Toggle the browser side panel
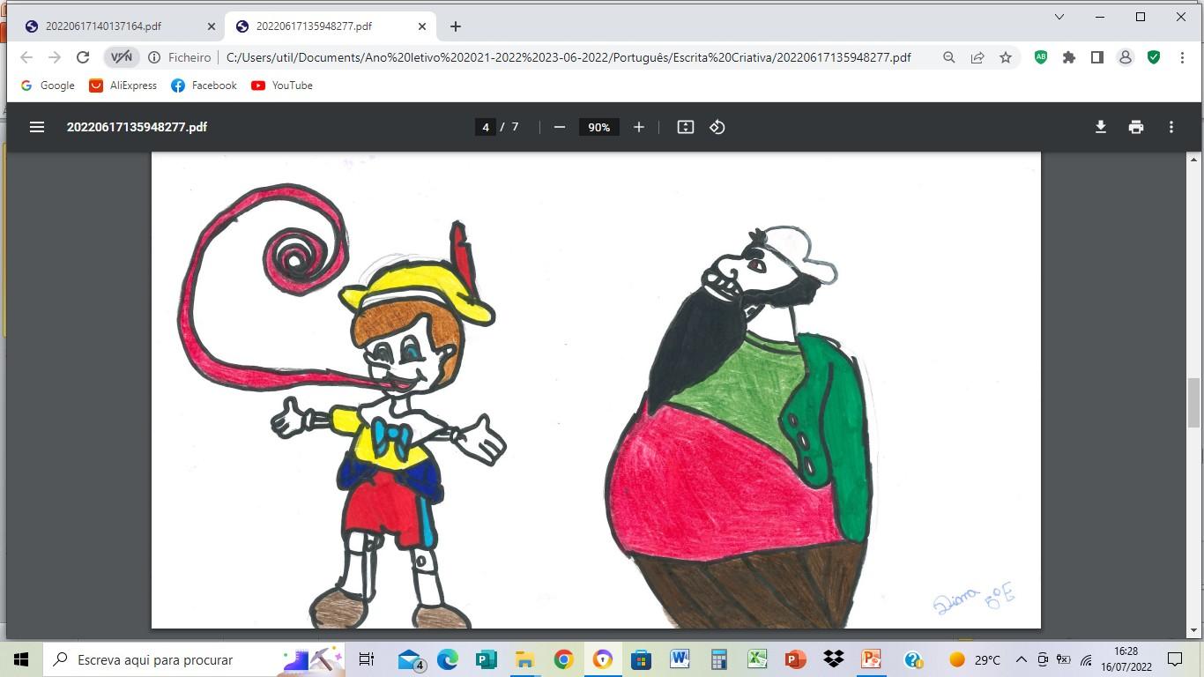The width and height of the screenshot is (1204, 677). pyautogui.click(x=1097, y=57)
